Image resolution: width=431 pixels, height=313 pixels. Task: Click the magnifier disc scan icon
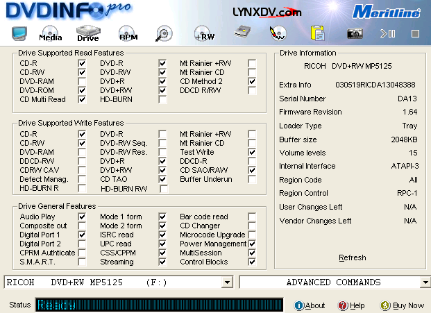pyautogui.click(x=164, y=33)
